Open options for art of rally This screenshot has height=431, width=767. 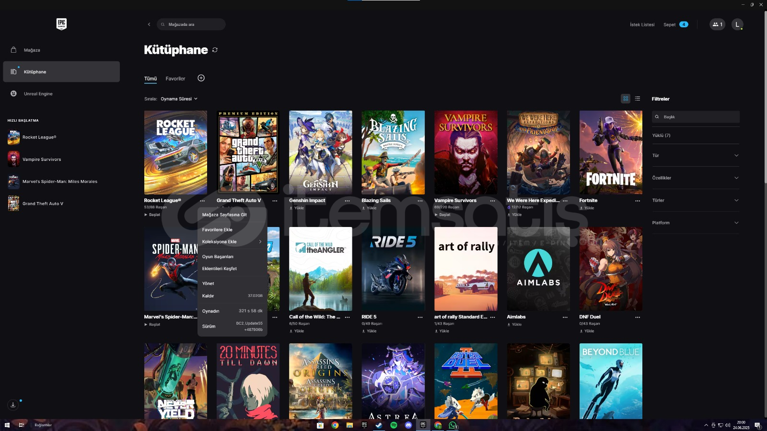coord(492,317)
